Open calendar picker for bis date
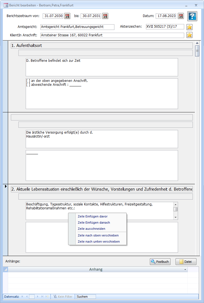204x303 pixels. pos(105,16)
